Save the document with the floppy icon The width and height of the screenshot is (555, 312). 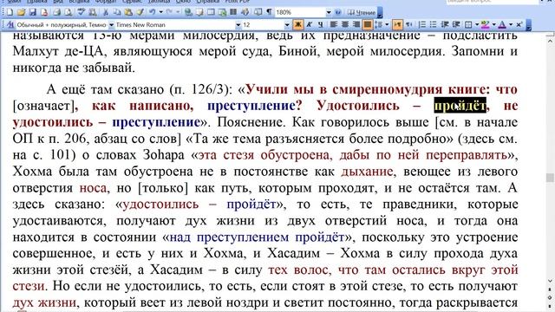click(x=33, y=12)
